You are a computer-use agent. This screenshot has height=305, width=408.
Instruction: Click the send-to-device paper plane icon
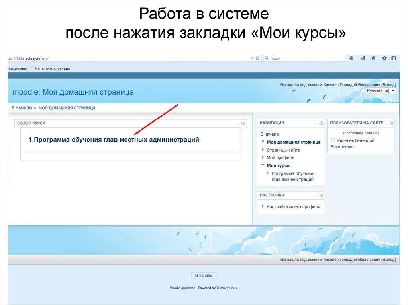coord(362,58)
